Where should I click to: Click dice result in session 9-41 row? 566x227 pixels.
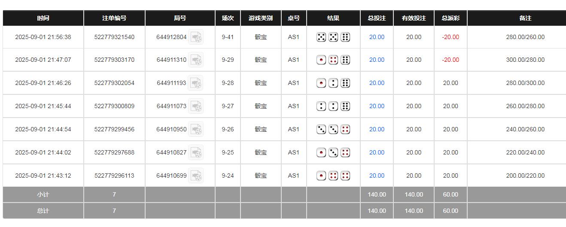pos(333,37)
